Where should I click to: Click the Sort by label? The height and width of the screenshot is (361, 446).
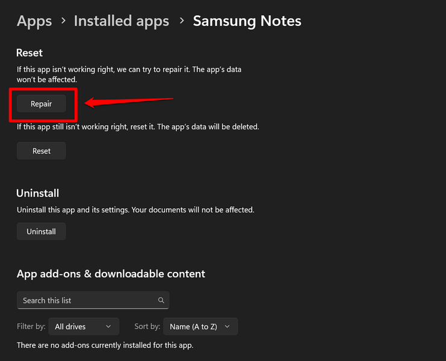pyautogui.click(x=147, y=327)
